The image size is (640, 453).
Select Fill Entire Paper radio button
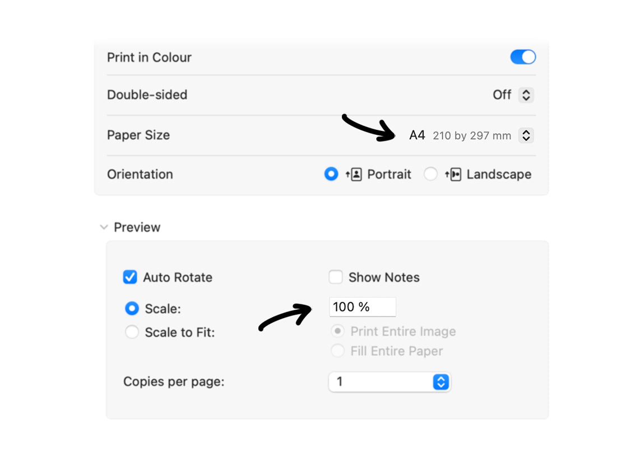[337, 351]
